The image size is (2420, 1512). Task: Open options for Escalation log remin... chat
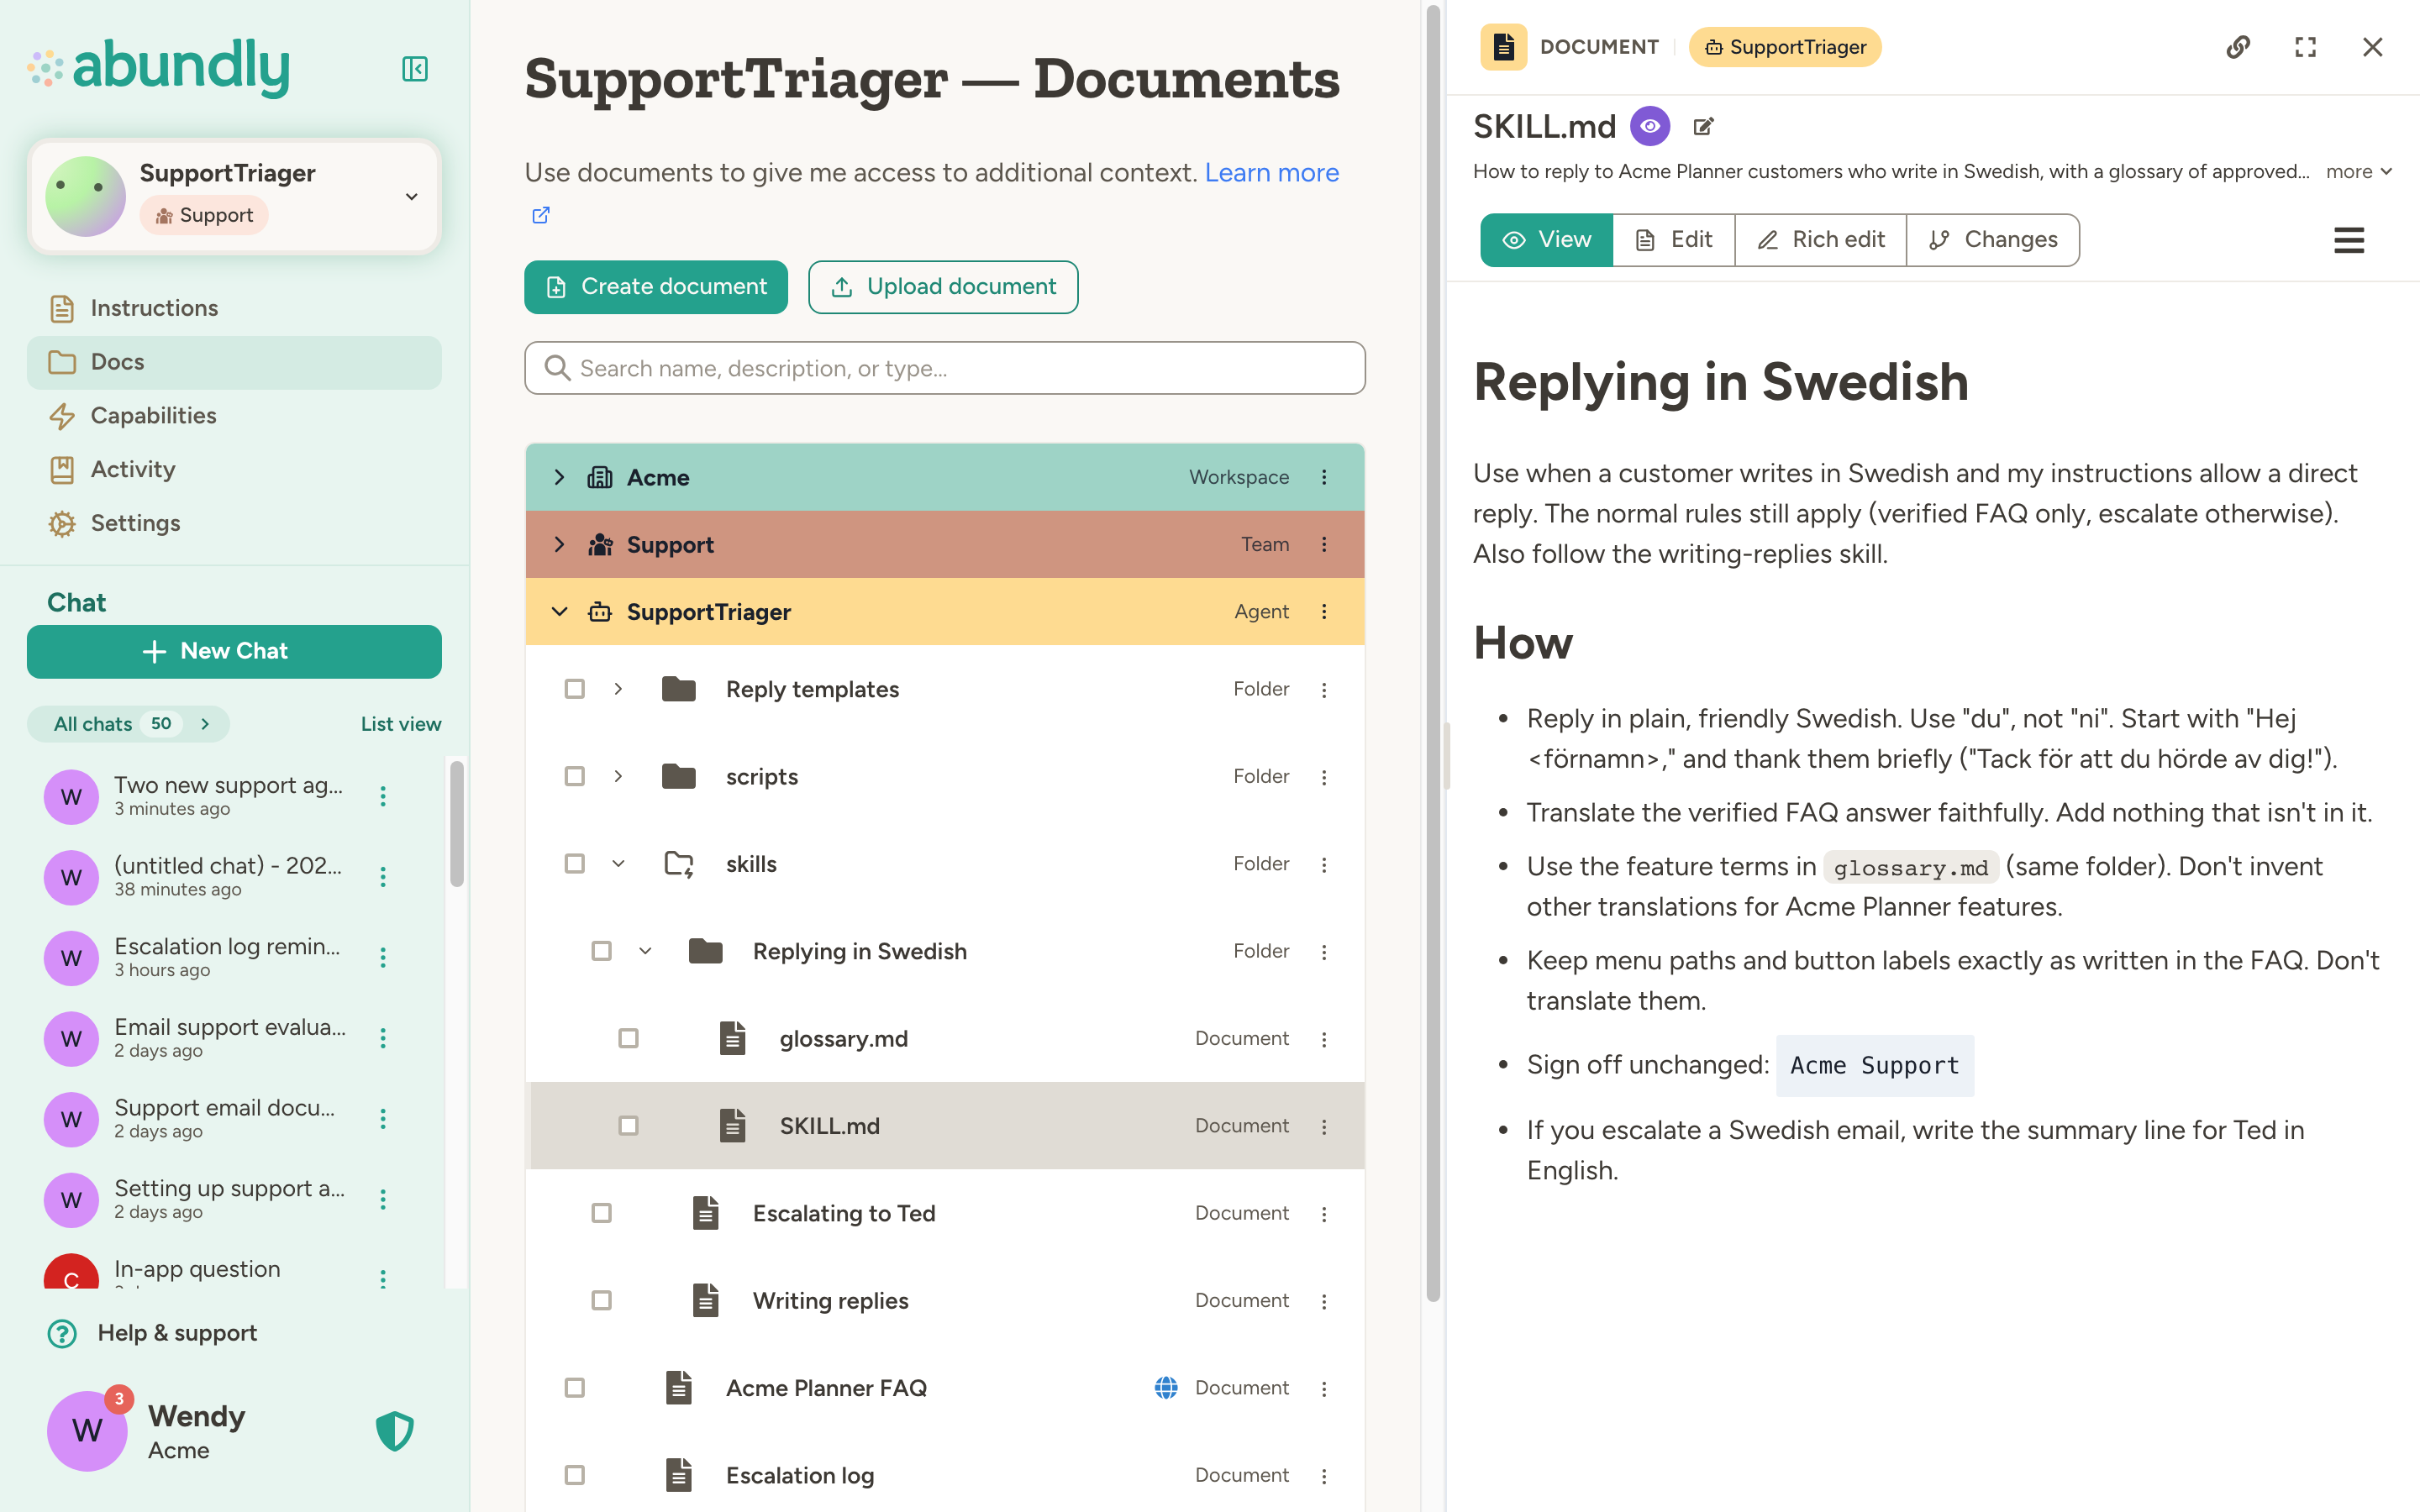tap(382, 957)
